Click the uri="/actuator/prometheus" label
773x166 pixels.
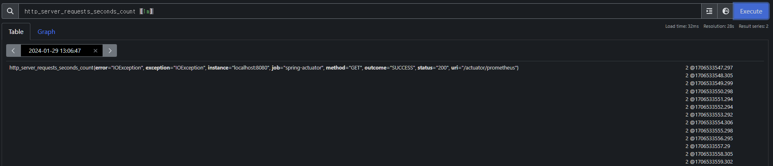click(x=485, y=68)
